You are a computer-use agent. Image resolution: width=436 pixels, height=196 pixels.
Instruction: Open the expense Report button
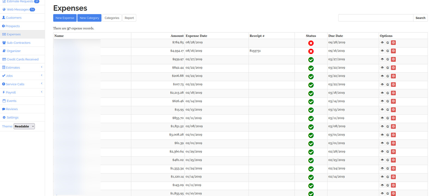point(129,18)
